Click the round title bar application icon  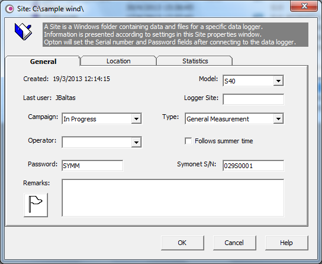coord(9,9)
